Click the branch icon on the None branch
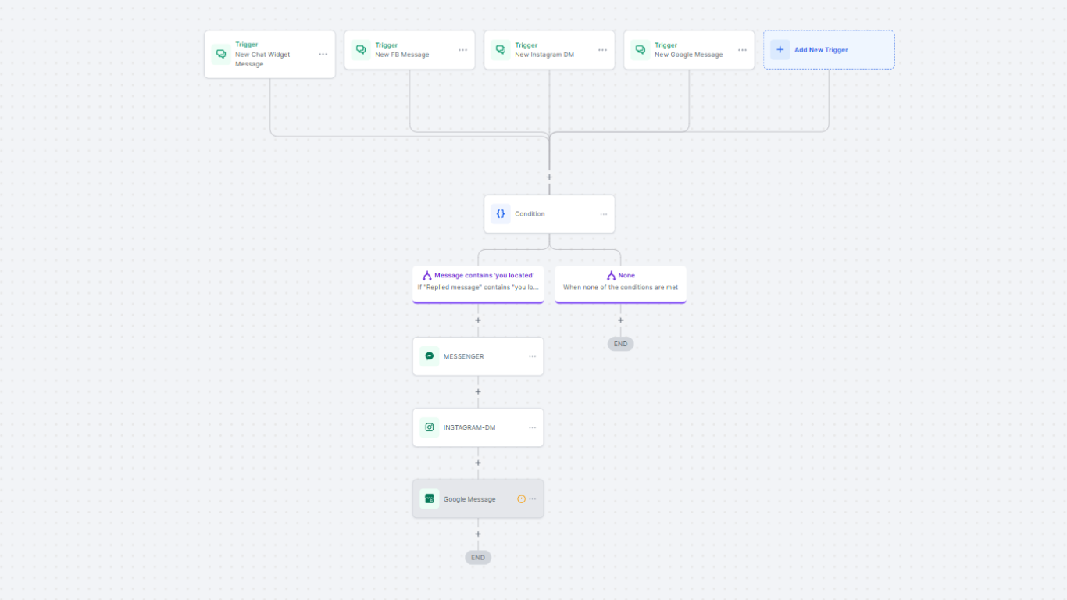 pyautogui.click(x=610, y=275)
